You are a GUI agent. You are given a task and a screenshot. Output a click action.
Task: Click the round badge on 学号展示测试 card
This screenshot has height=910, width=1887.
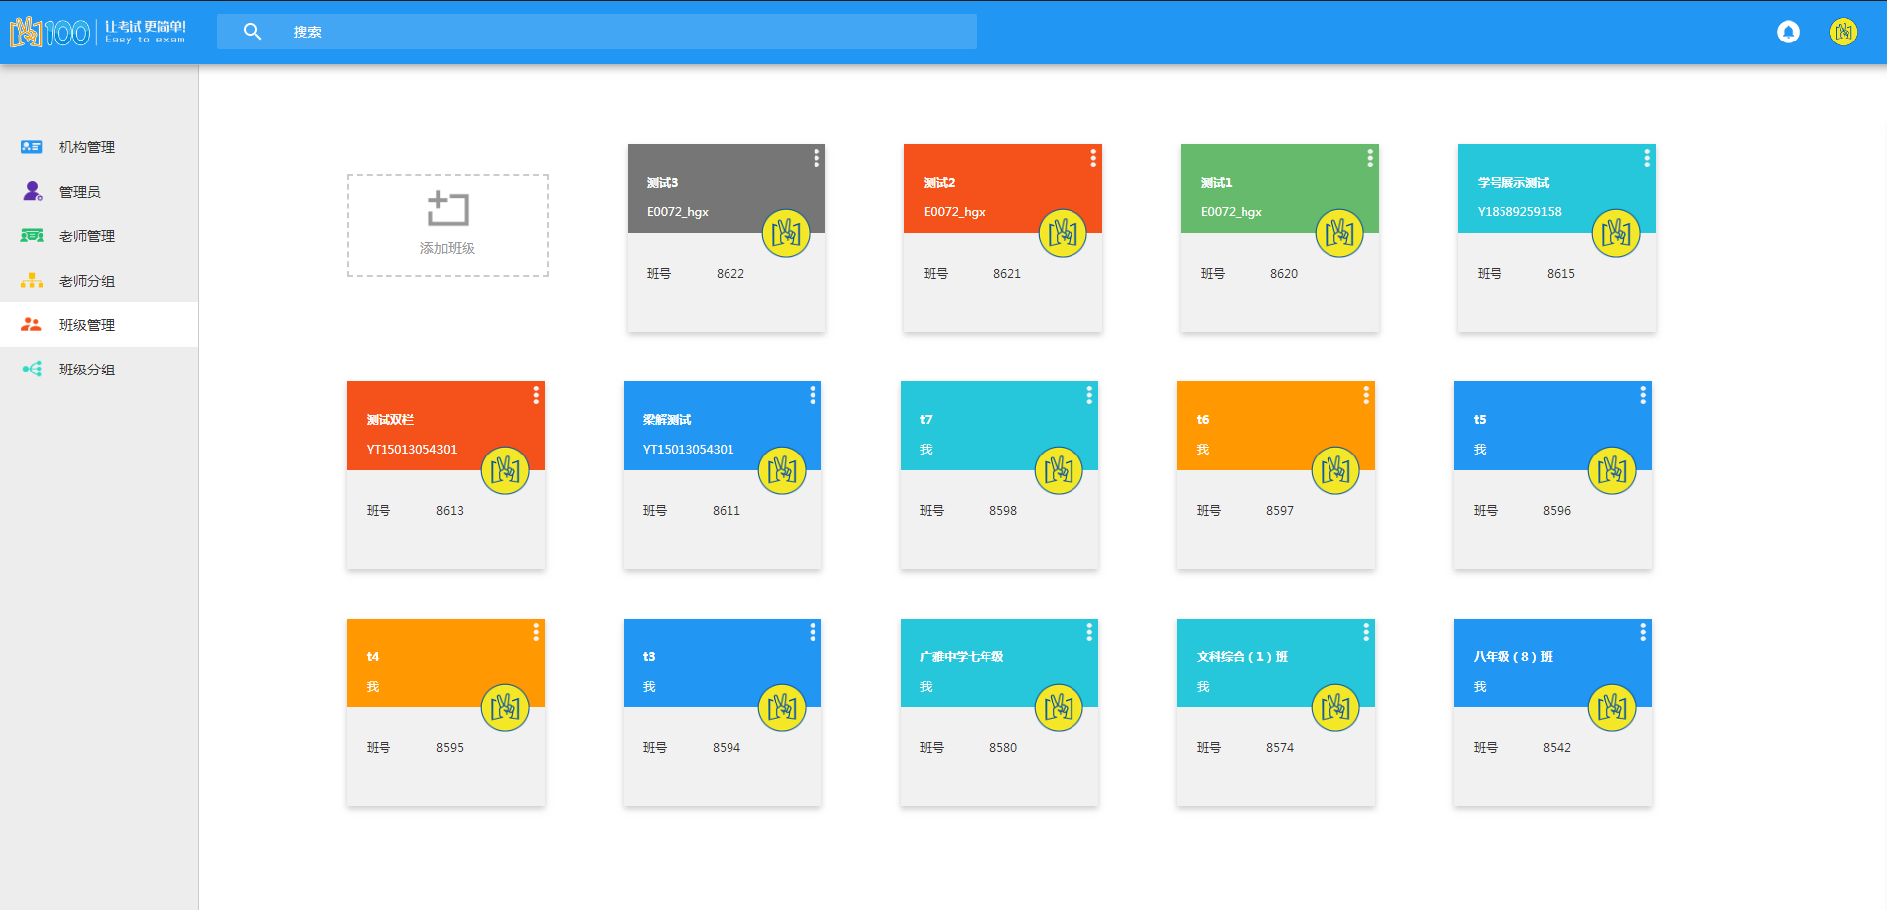coord(1616,233)
